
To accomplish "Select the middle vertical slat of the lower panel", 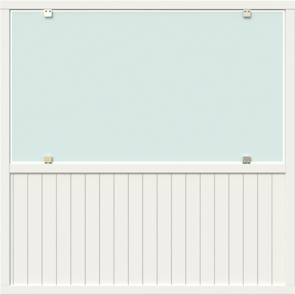I will click(150, 228).
